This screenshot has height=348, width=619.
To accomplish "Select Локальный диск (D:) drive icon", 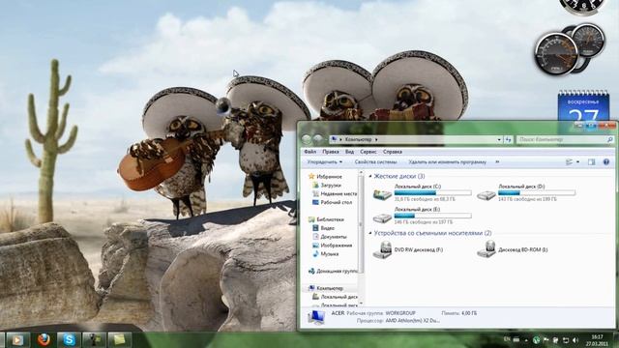I will (x=486, y=195).
